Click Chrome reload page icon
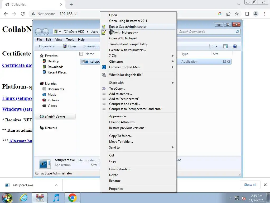Image resolution: width=270 pixels, height=203 pixels. coord(23,14)
